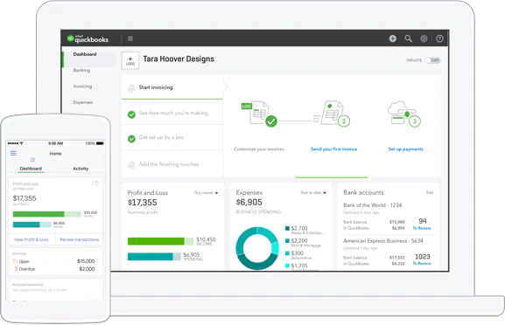Click the Expenses donut chart
505x325 pixels.
(x=257, y=248)
